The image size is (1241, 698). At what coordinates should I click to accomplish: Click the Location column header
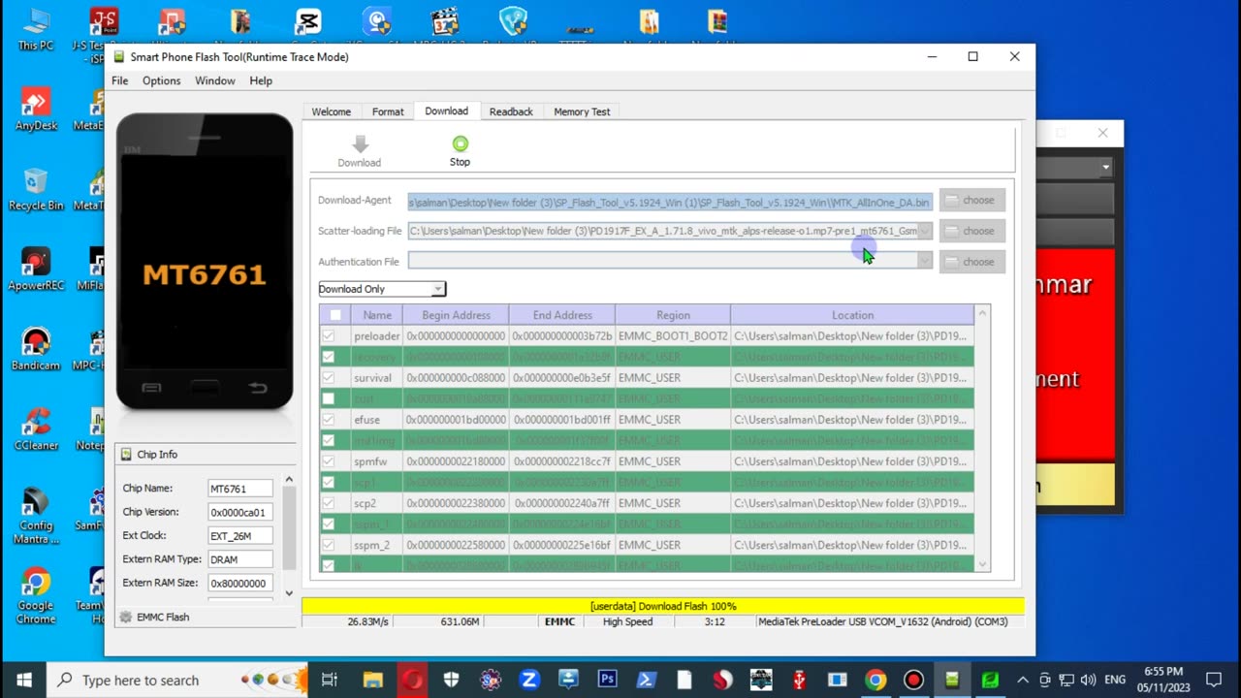pos(852,315)
